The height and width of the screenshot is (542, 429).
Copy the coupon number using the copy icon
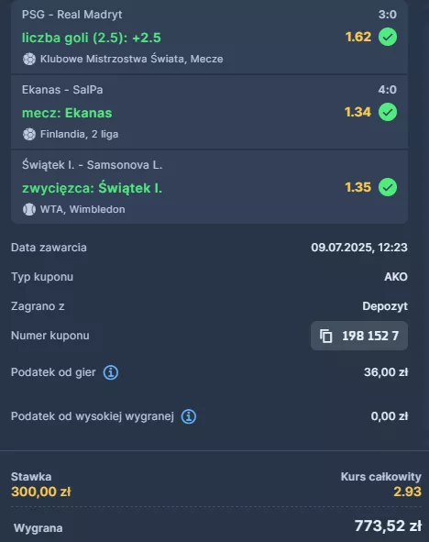tap(326, 336)
